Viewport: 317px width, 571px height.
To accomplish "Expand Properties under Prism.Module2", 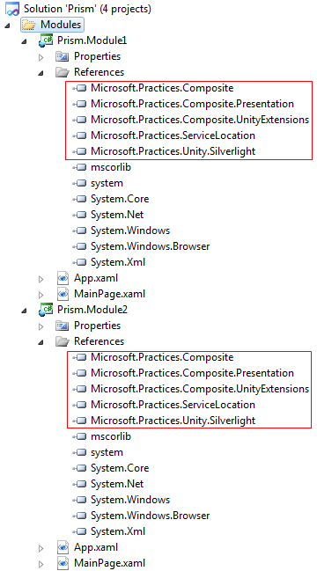I will click(41, 326).
